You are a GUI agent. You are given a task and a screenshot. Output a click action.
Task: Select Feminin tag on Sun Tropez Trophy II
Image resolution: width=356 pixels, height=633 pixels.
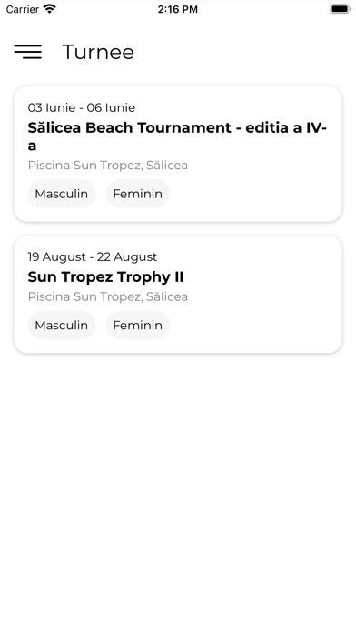pyautogui.click(x=137, y=325)
